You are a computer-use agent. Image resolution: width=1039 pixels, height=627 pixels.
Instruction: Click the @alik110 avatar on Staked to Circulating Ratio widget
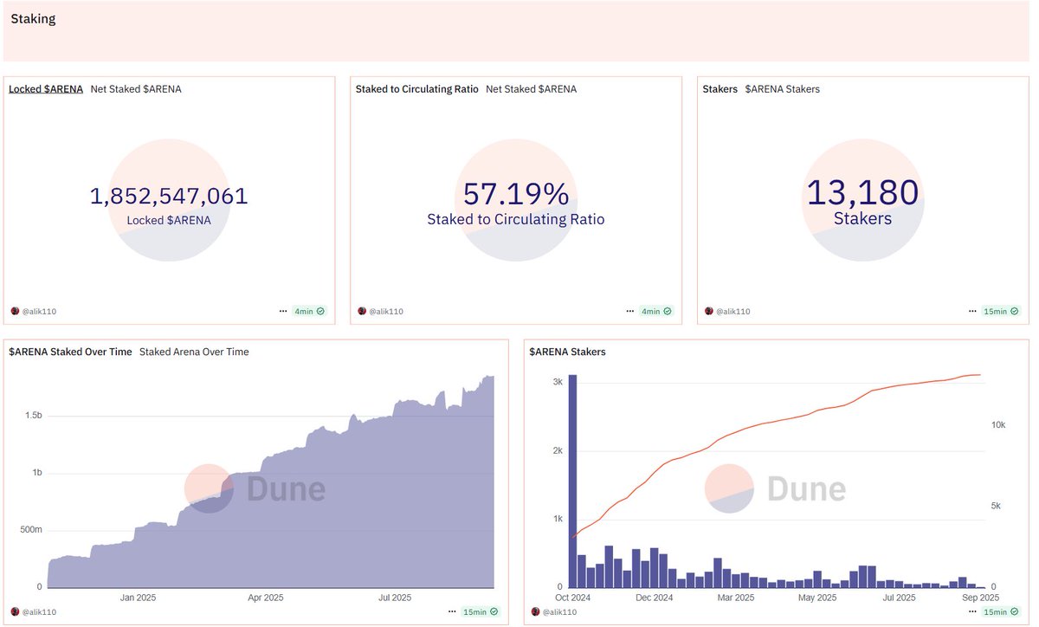[361, 311]
